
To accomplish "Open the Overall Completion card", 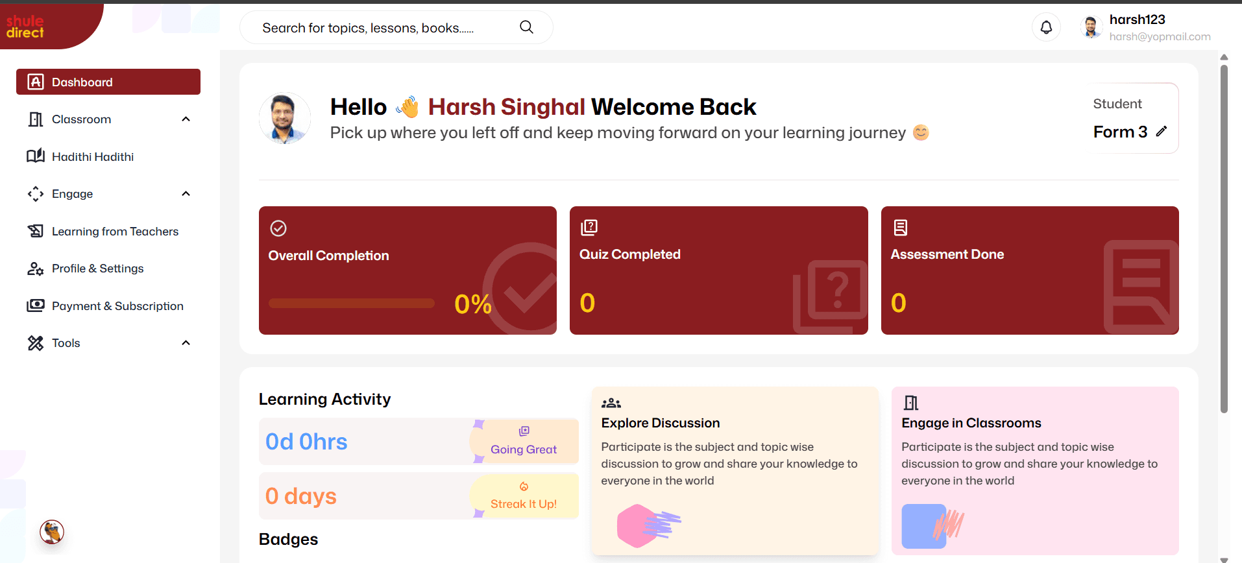I will point(408,270).
